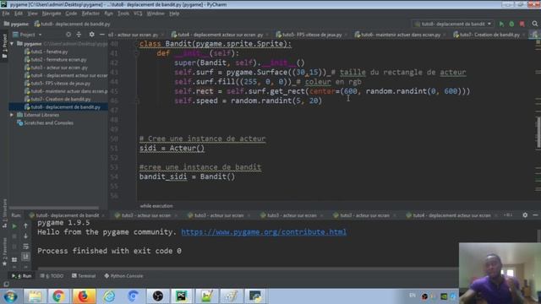Collapse the pygame root folder
Image resolution: width=541 pixels, height=304 pixels.
(12, 44)
